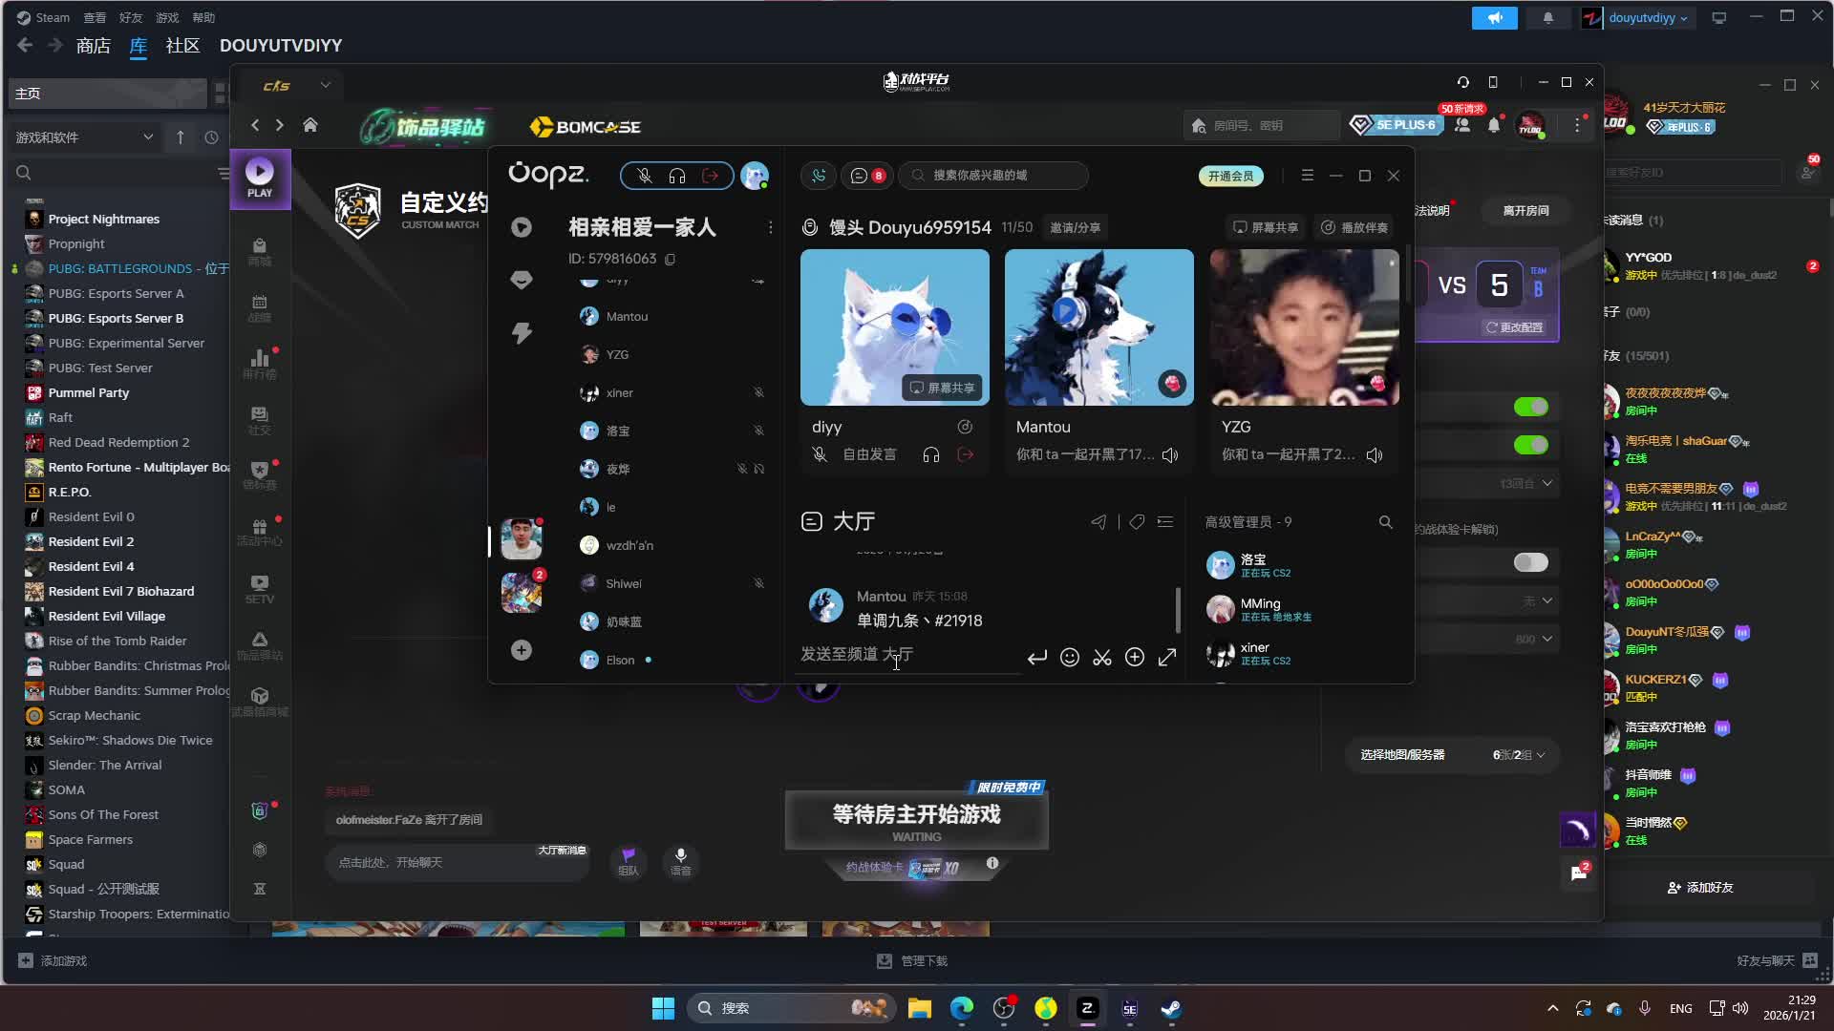Image resolution: width=1834 pixels, height=1031 pixels.
Task: Unmute microphone in Oopz top bar
Action: pyautogui.click(x=645, y=176)
